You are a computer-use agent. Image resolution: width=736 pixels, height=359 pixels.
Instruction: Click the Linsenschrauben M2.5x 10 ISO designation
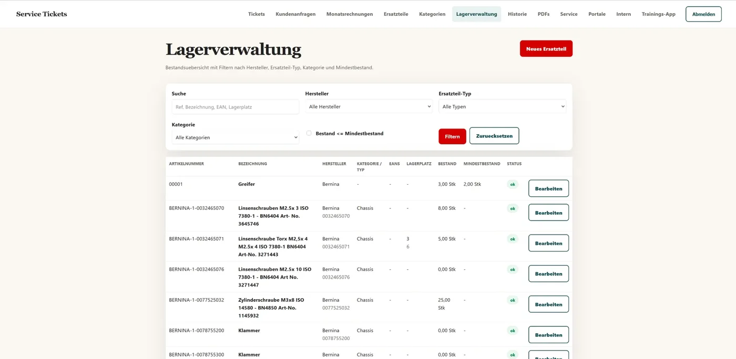pyautogui.click(x=275, y=277)
